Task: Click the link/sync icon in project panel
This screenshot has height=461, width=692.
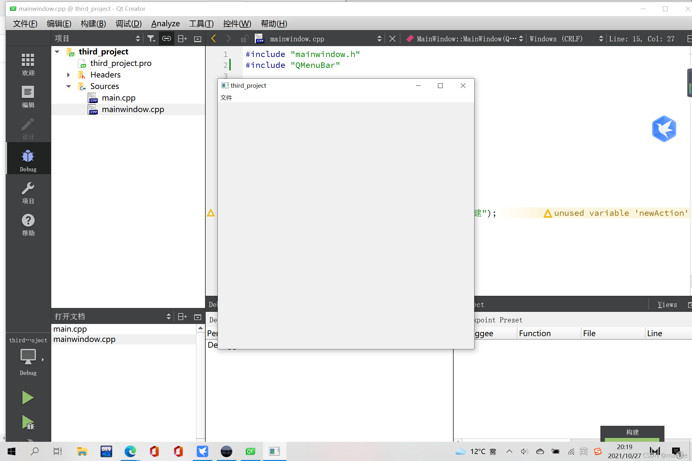Action: point(166,39)
